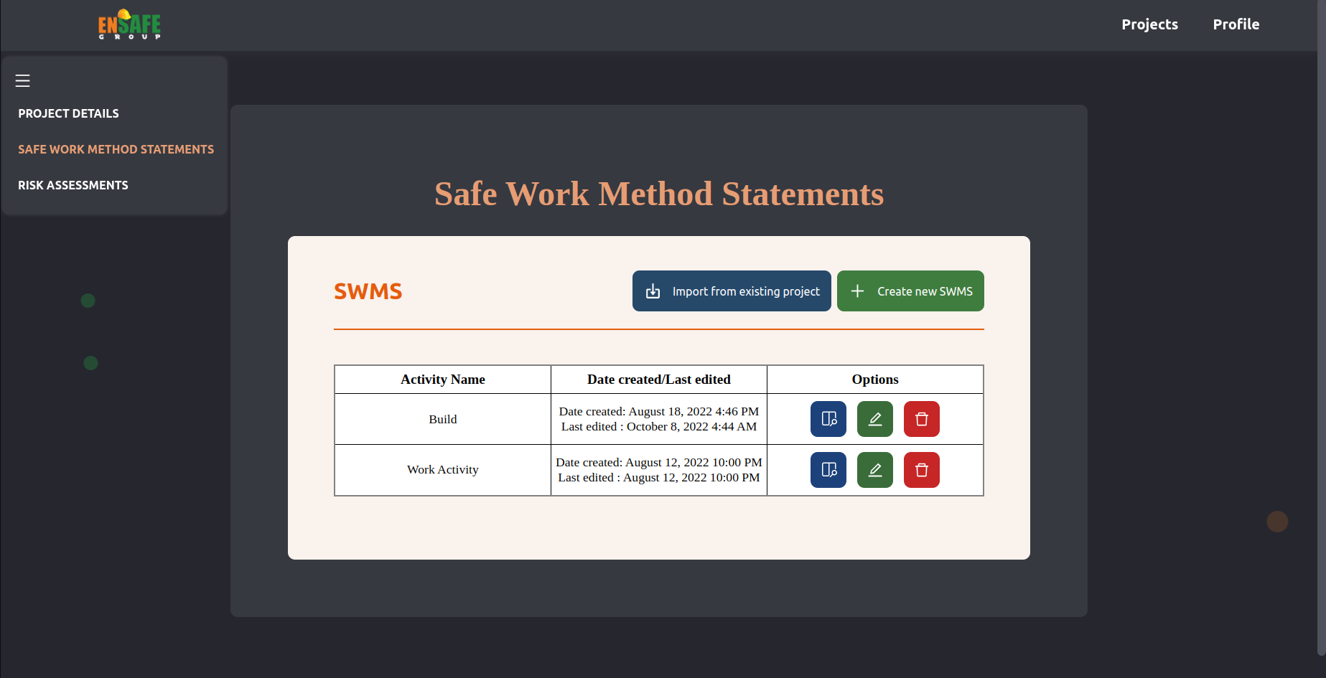Delete the Work Activity SWMS entry
The width and height of the screenshot is (1326, 678).
pos(922,470)
